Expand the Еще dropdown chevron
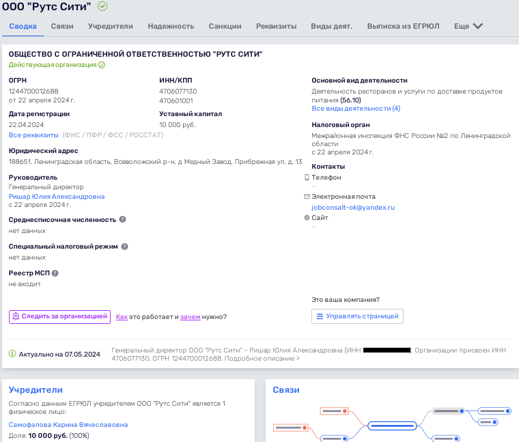Image resolution: width=519 pixels, height=442 pixels. (x=477, y=26)
